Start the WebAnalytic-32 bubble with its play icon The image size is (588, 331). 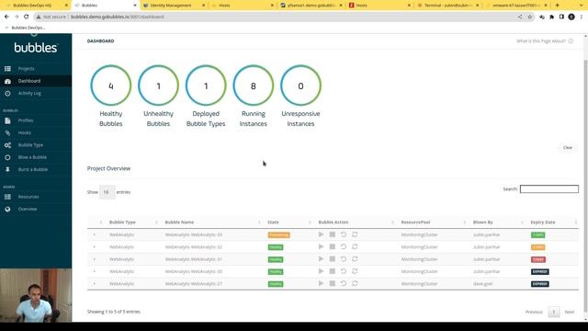(321, 247)
